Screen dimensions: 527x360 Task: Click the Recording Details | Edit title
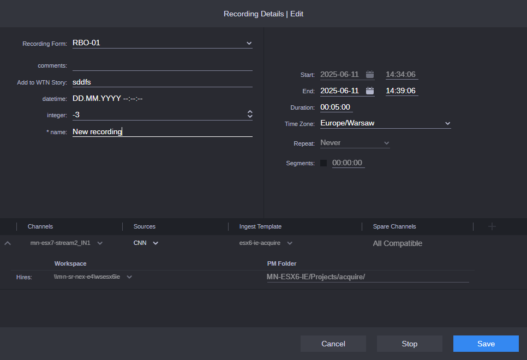coord(263,14)
